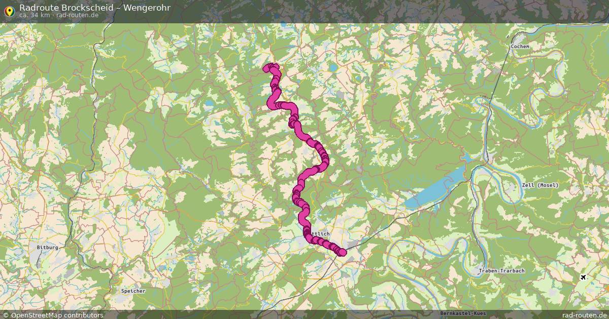Viewport: 609px width, 319px height.
Task: Click the magenta route at its eastern bend
Action: tap(324, 160)
